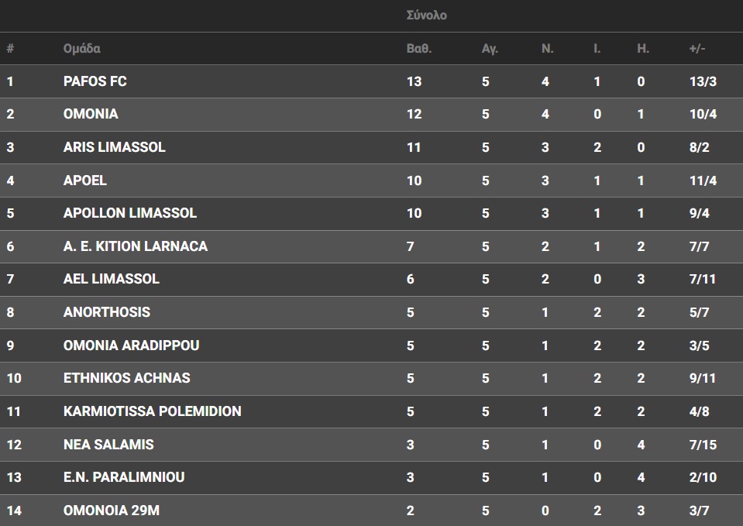Click E.N. PARALIMNIOU team name
743x526 pixels.
(124, 476)
